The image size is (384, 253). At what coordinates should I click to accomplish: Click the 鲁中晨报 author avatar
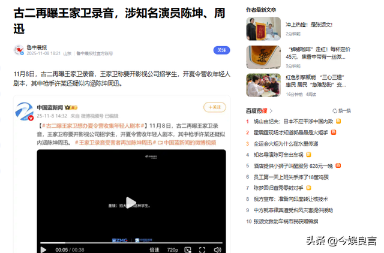[x=19, y=50]
